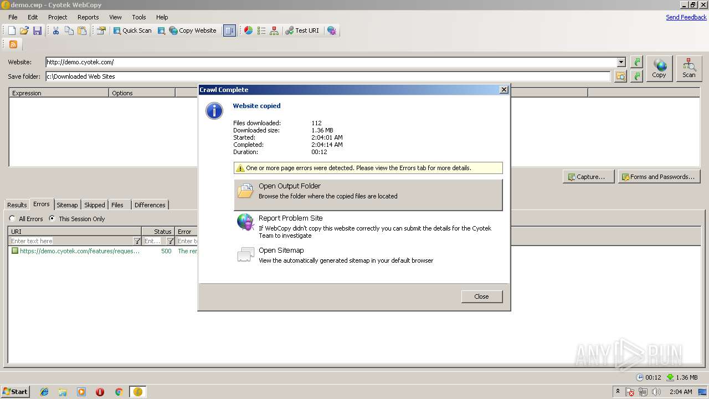This screenshot has height=399, width=709.
Task: Toggle the highlighted log panel icon
Action: click(x=229, y=30)
